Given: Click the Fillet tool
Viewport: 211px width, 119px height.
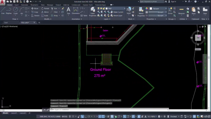Looking at the screenshot, I should 54,12.
